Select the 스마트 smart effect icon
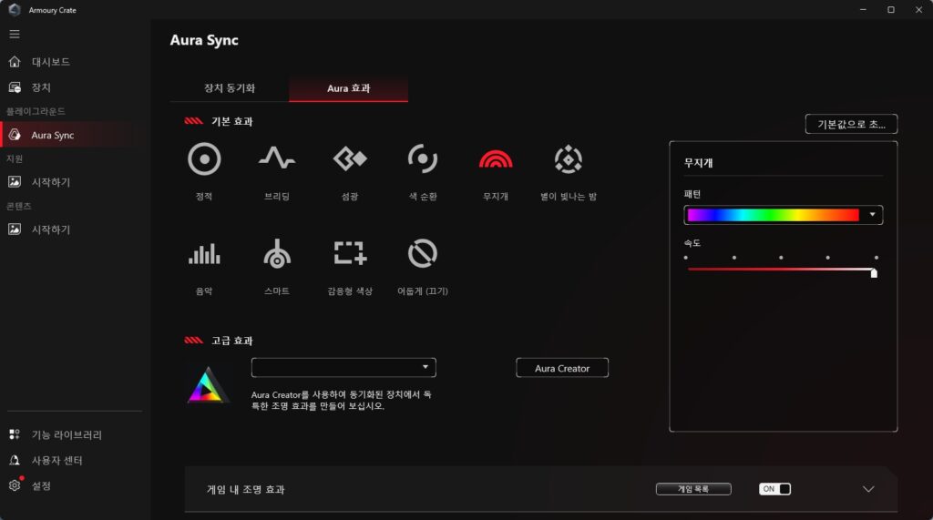933x520 pixels. coord(277,253)
